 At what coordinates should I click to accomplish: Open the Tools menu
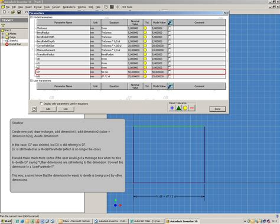coord(47,7)
